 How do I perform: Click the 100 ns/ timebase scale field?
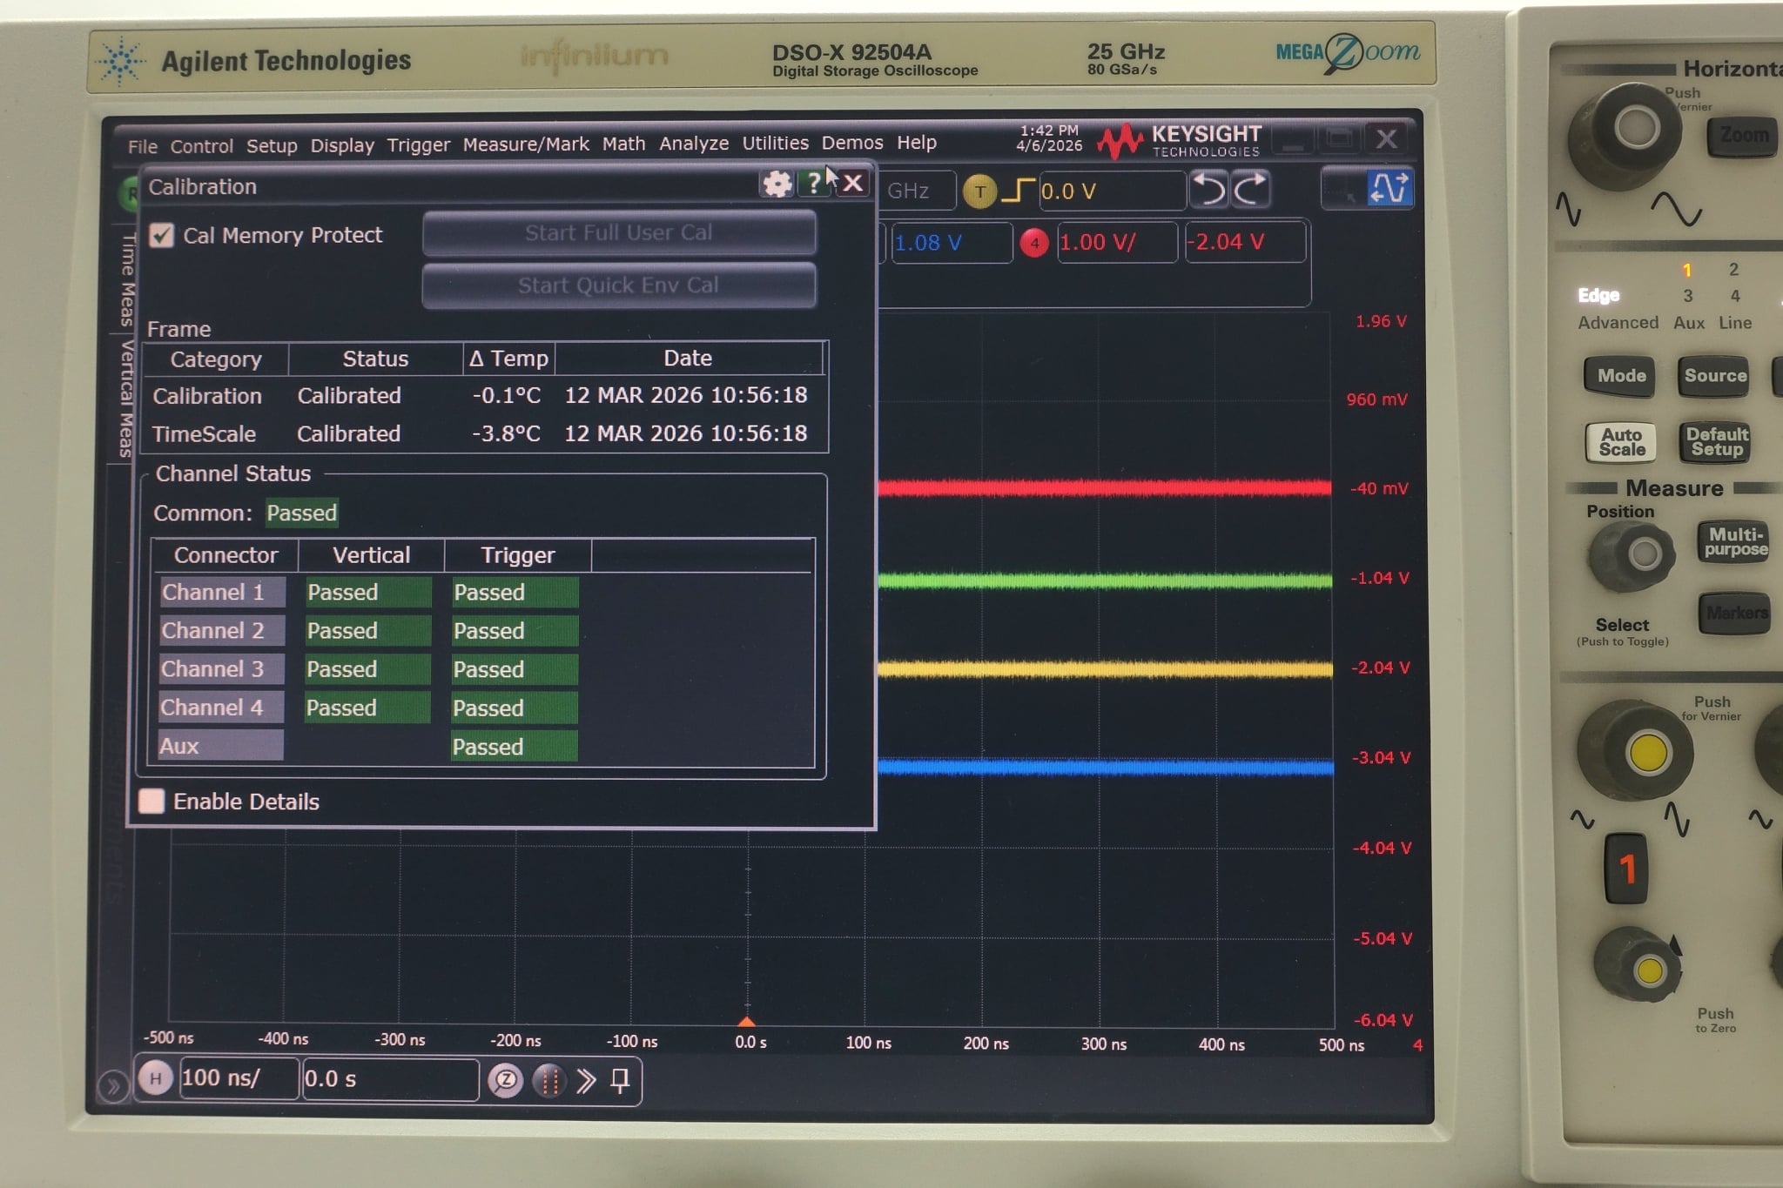(x=239, y=1078)
